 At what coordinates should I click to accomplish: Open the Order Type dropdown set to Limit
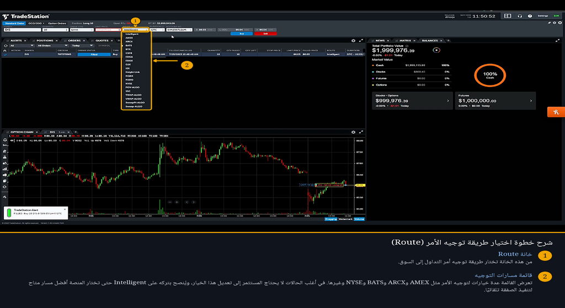[82, 30]
